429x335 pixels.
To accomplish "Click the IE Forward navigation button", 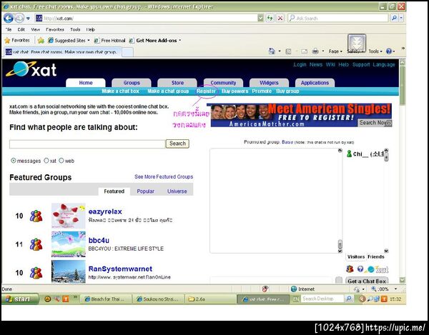I will point(19,19).
